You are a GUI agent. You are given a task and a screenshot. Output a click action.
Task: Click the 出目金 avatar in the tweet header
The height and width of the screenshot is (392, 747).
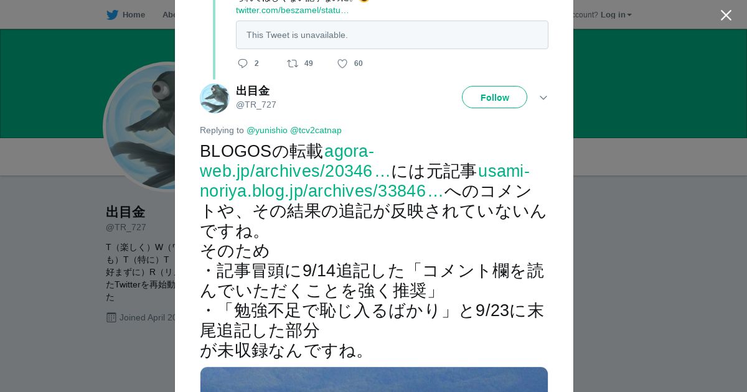(x=215, y=98)
